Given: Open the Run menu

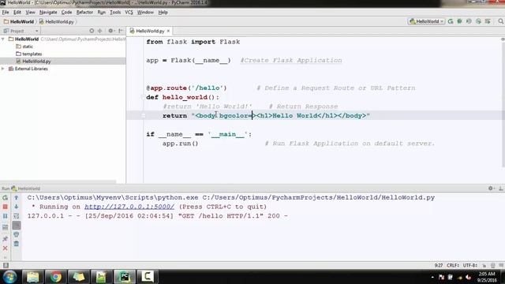Looking at the screenshot, I should click(x=102, y=13).
